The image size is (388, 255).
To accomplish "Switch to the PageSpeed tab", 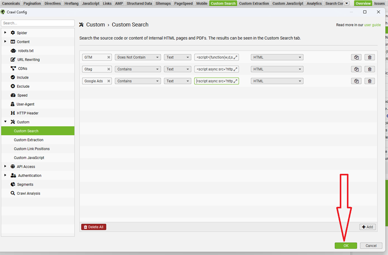I will click(183, 3).
